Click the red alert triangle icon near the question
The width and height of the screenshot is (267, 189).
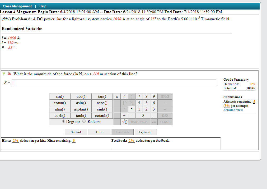[9, 74]
